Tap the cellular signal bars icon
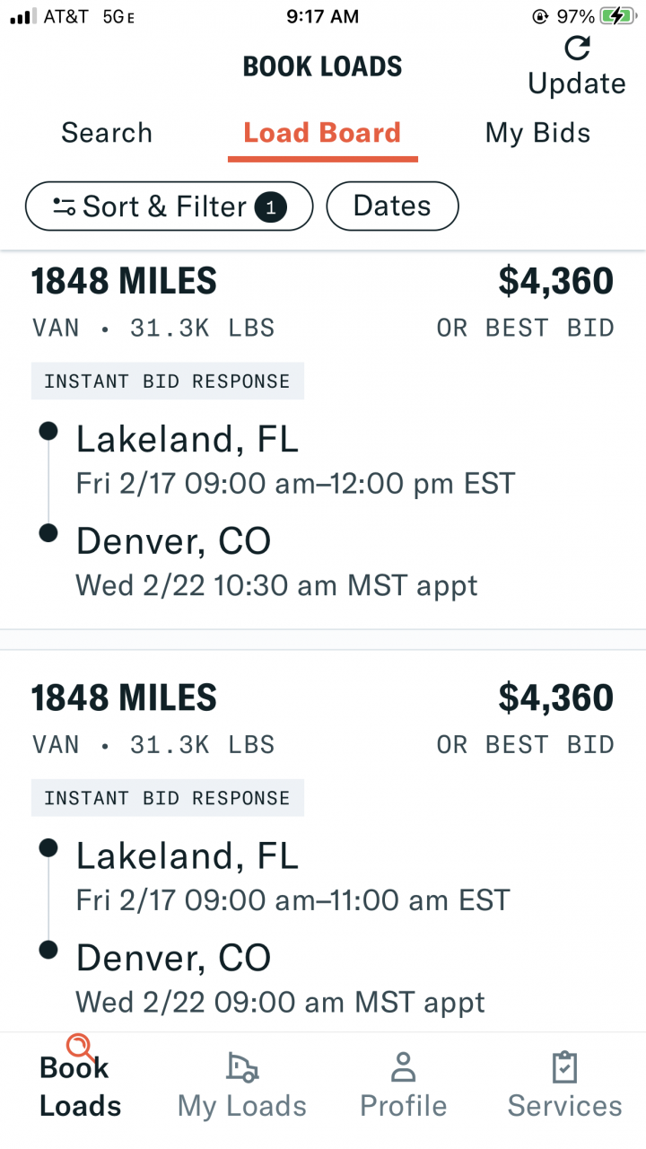 click(x=22, y=16)
